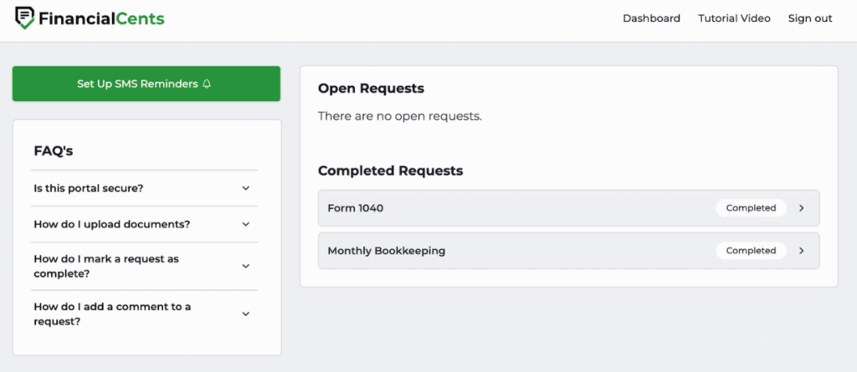Go to the Dashboard nav item

651,18
